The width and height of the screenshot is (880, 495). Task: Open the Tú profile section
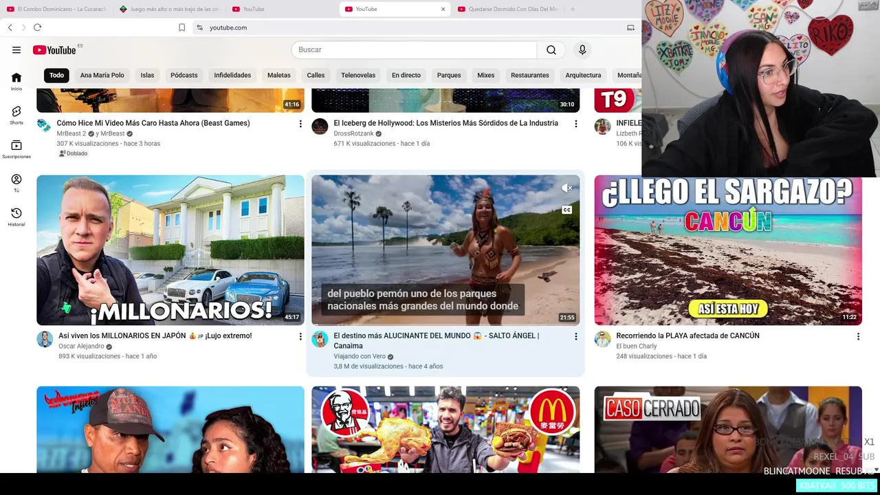pos(16,183)
